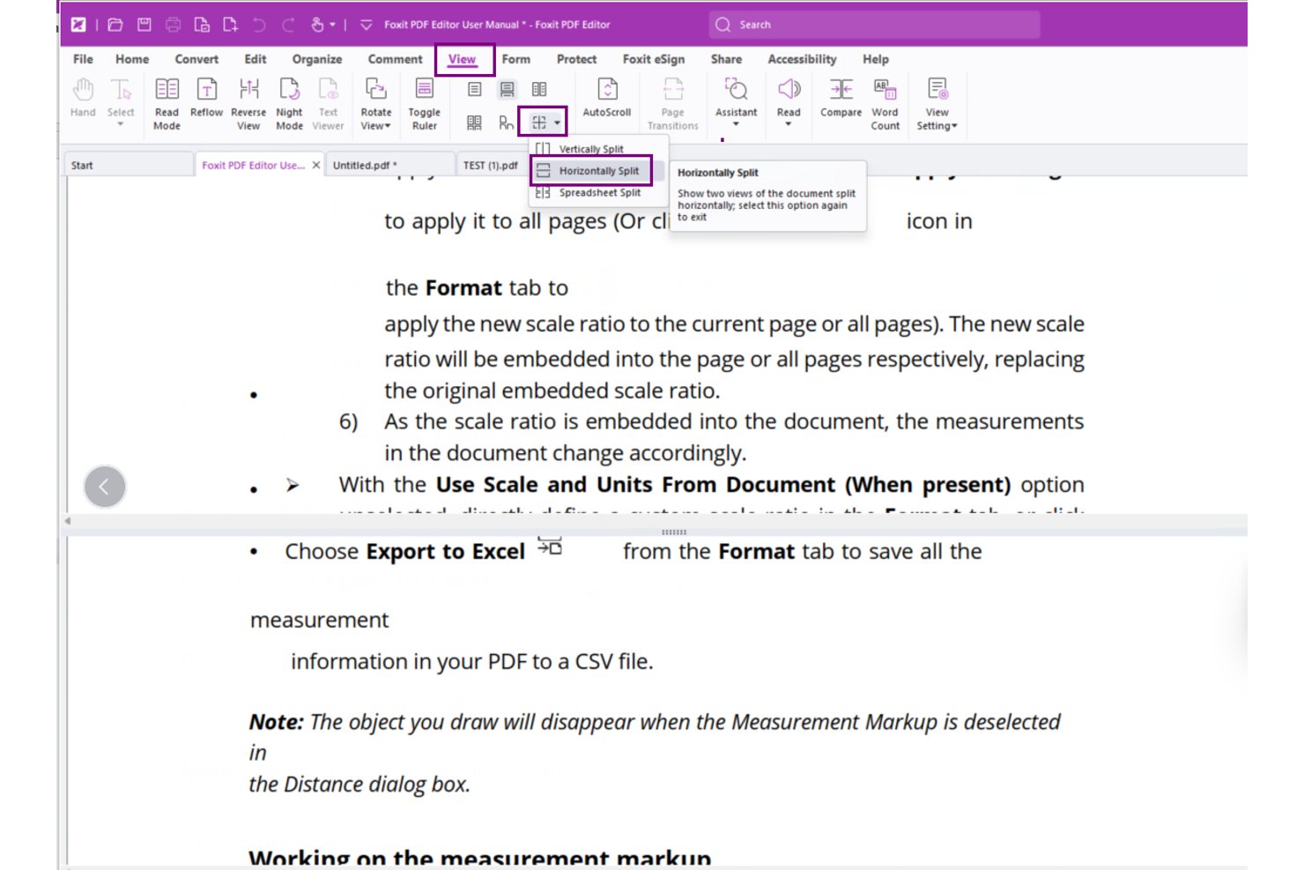Open the Protect ribbon tab
Image resolution: width=1304 pixels, height=870 pixels.
click(576, 59)
